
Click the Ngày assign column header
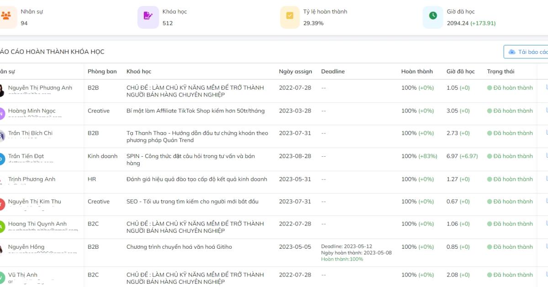[x=295, y=72]
